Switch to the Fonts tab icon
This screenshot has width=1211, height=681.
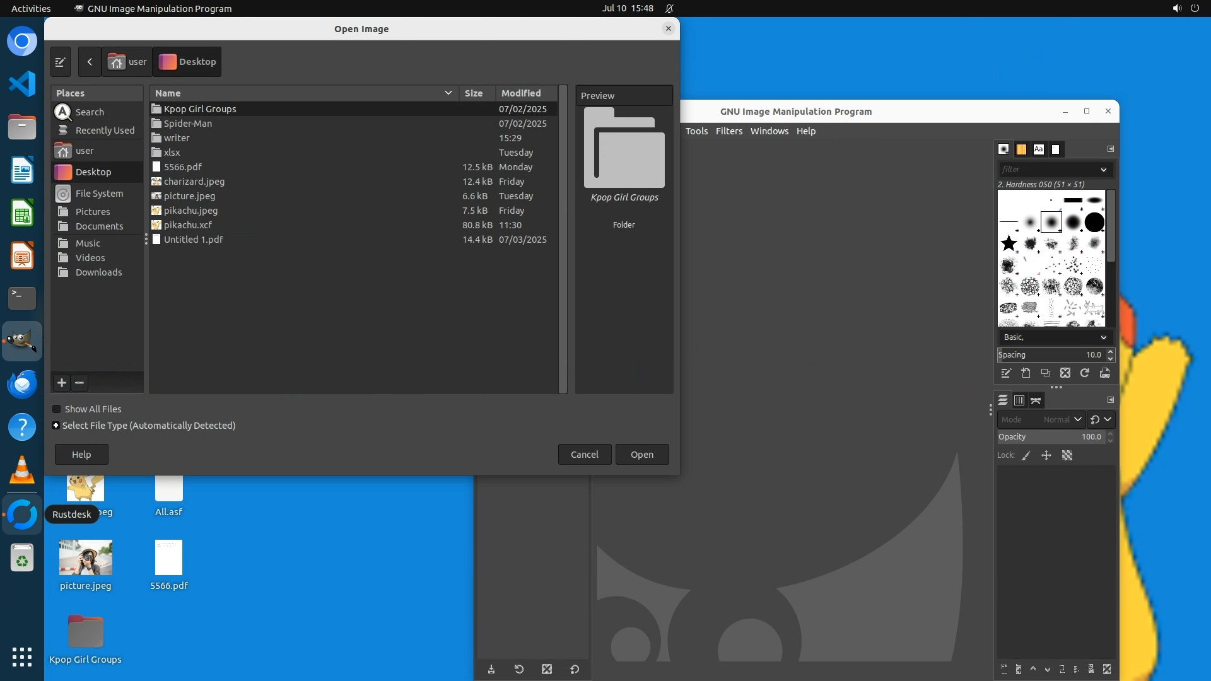tap(1038, 149)
